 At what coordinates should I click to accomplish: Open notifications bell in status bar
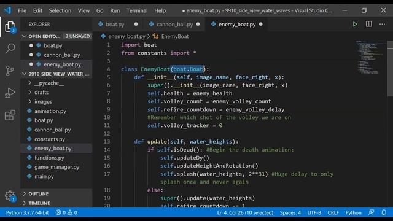[384, 212]
